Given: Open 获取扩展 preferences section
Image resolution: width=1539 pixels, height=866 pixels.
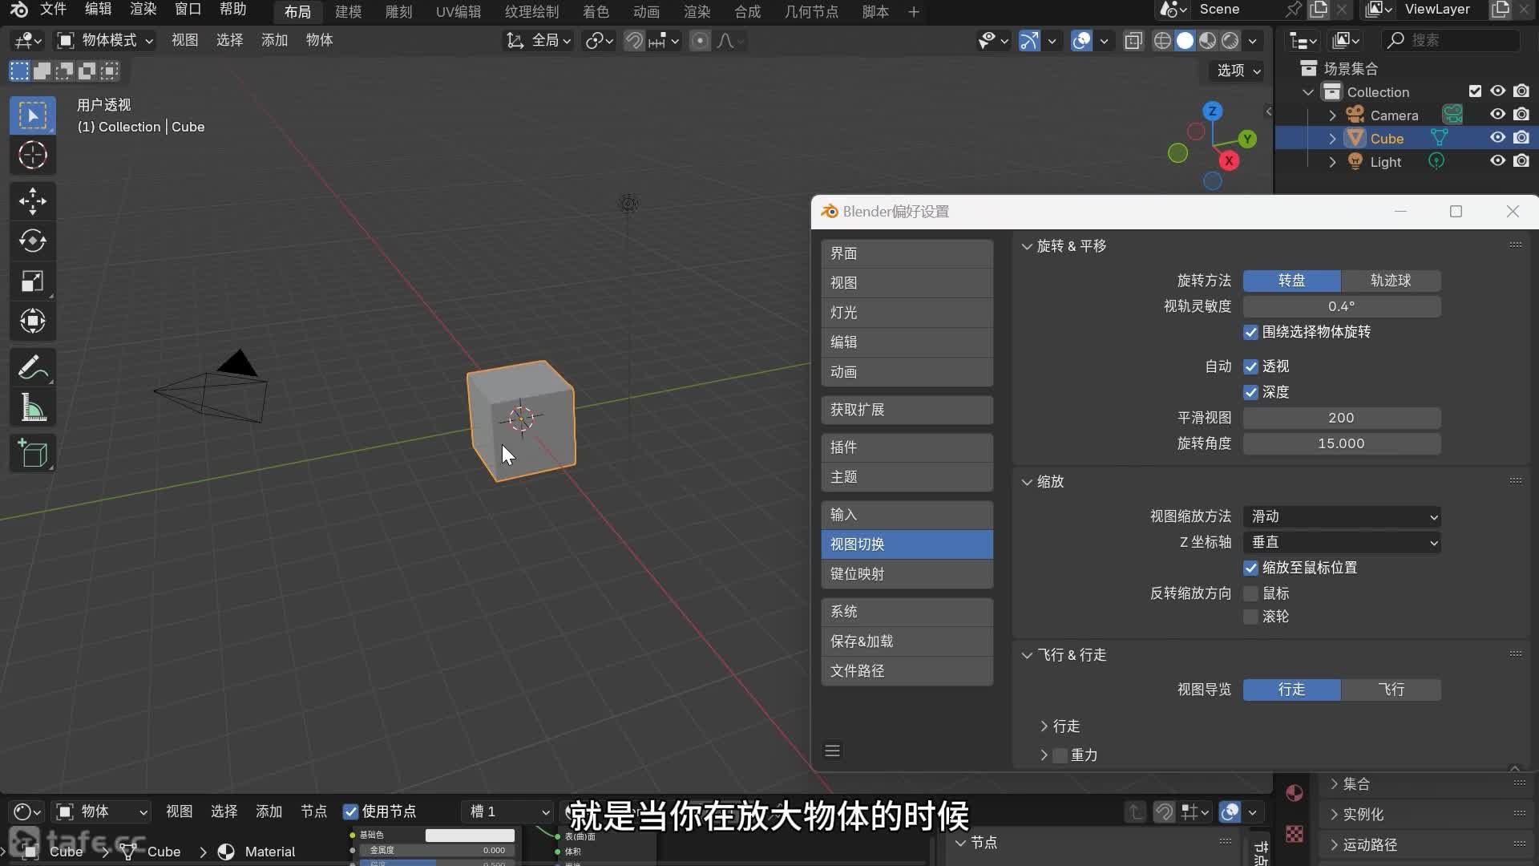Looking at the screenshot, I should click(x=907, y=410).
